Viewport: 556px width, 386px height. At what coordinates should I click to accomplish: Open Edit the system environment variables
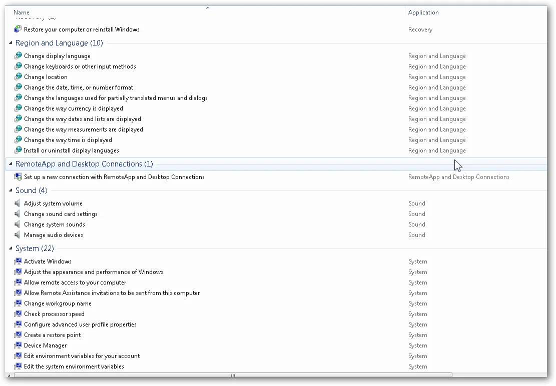[74, 366]
